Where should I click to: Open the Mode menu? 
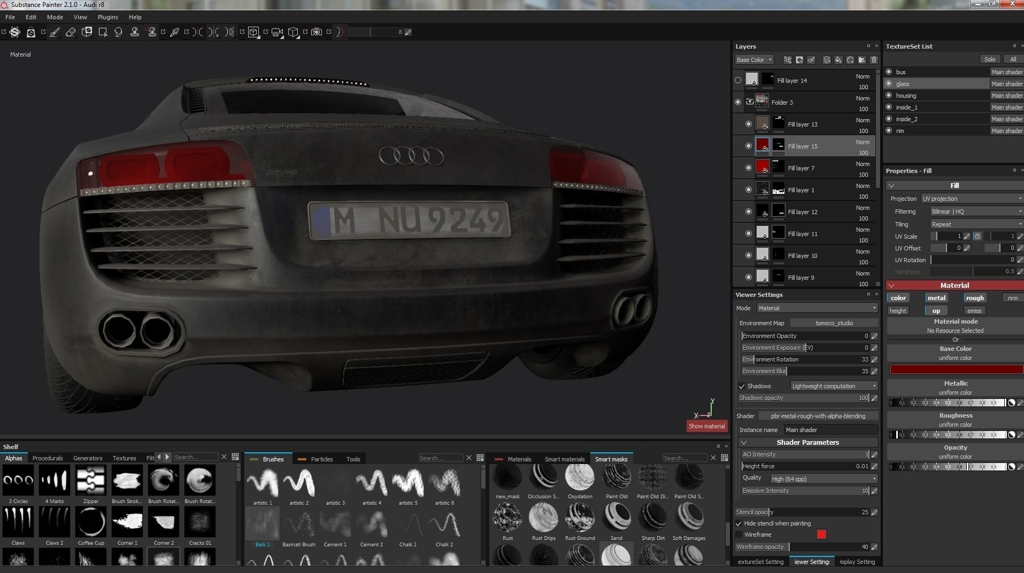click(55, 17)
